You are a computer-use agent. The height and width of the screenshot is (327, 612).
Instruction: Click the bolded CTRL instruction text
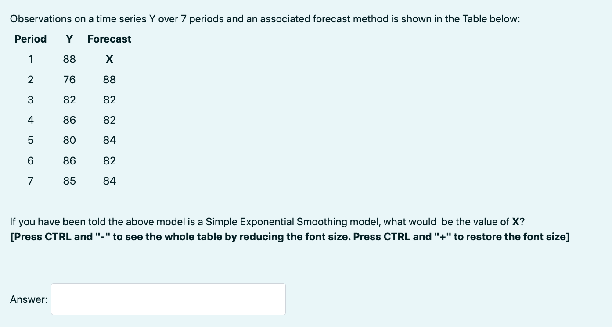coord(289,237)
